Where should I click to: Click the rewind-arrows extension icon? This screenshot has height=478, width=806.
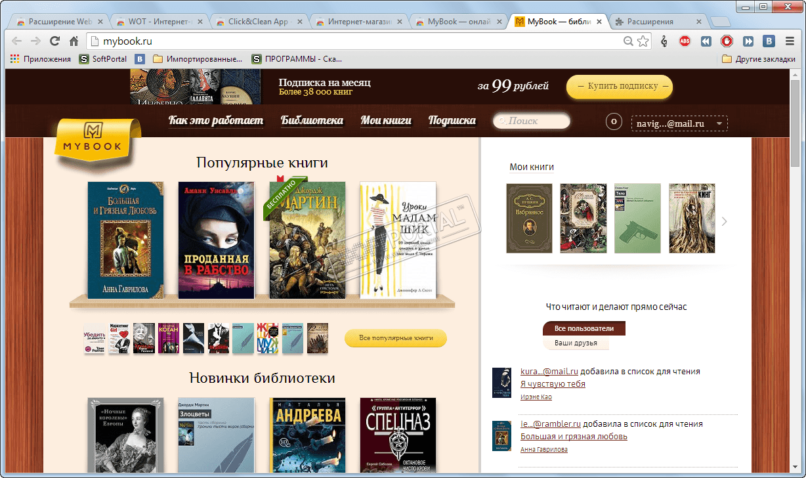[706, 41]
